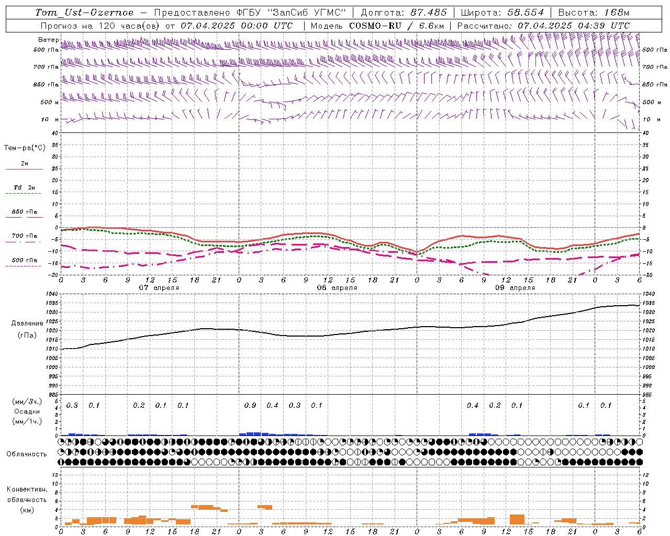The image size is (670, 536).
Task: Click the 2м temperature legend entry
Action: 24,164
